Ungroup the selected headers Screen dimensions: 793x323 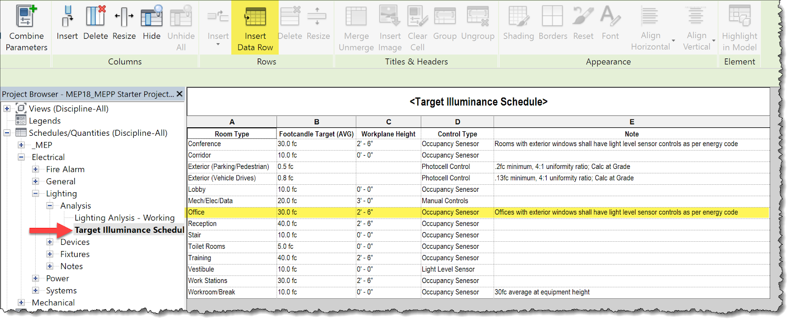point(478,23)
